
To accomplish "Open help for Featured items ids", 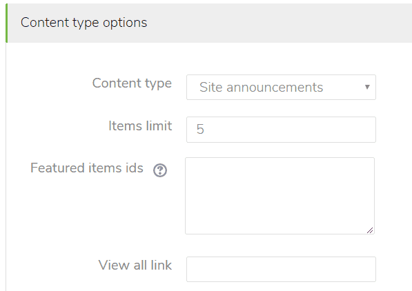I will 160,170.
